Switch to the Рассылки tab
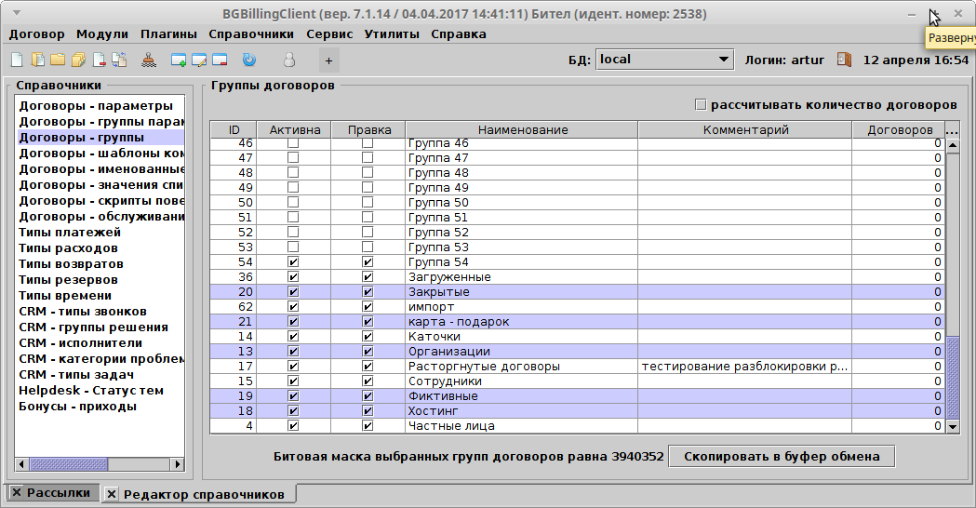Viewport: 976px width, 508px height. point(52,492)
